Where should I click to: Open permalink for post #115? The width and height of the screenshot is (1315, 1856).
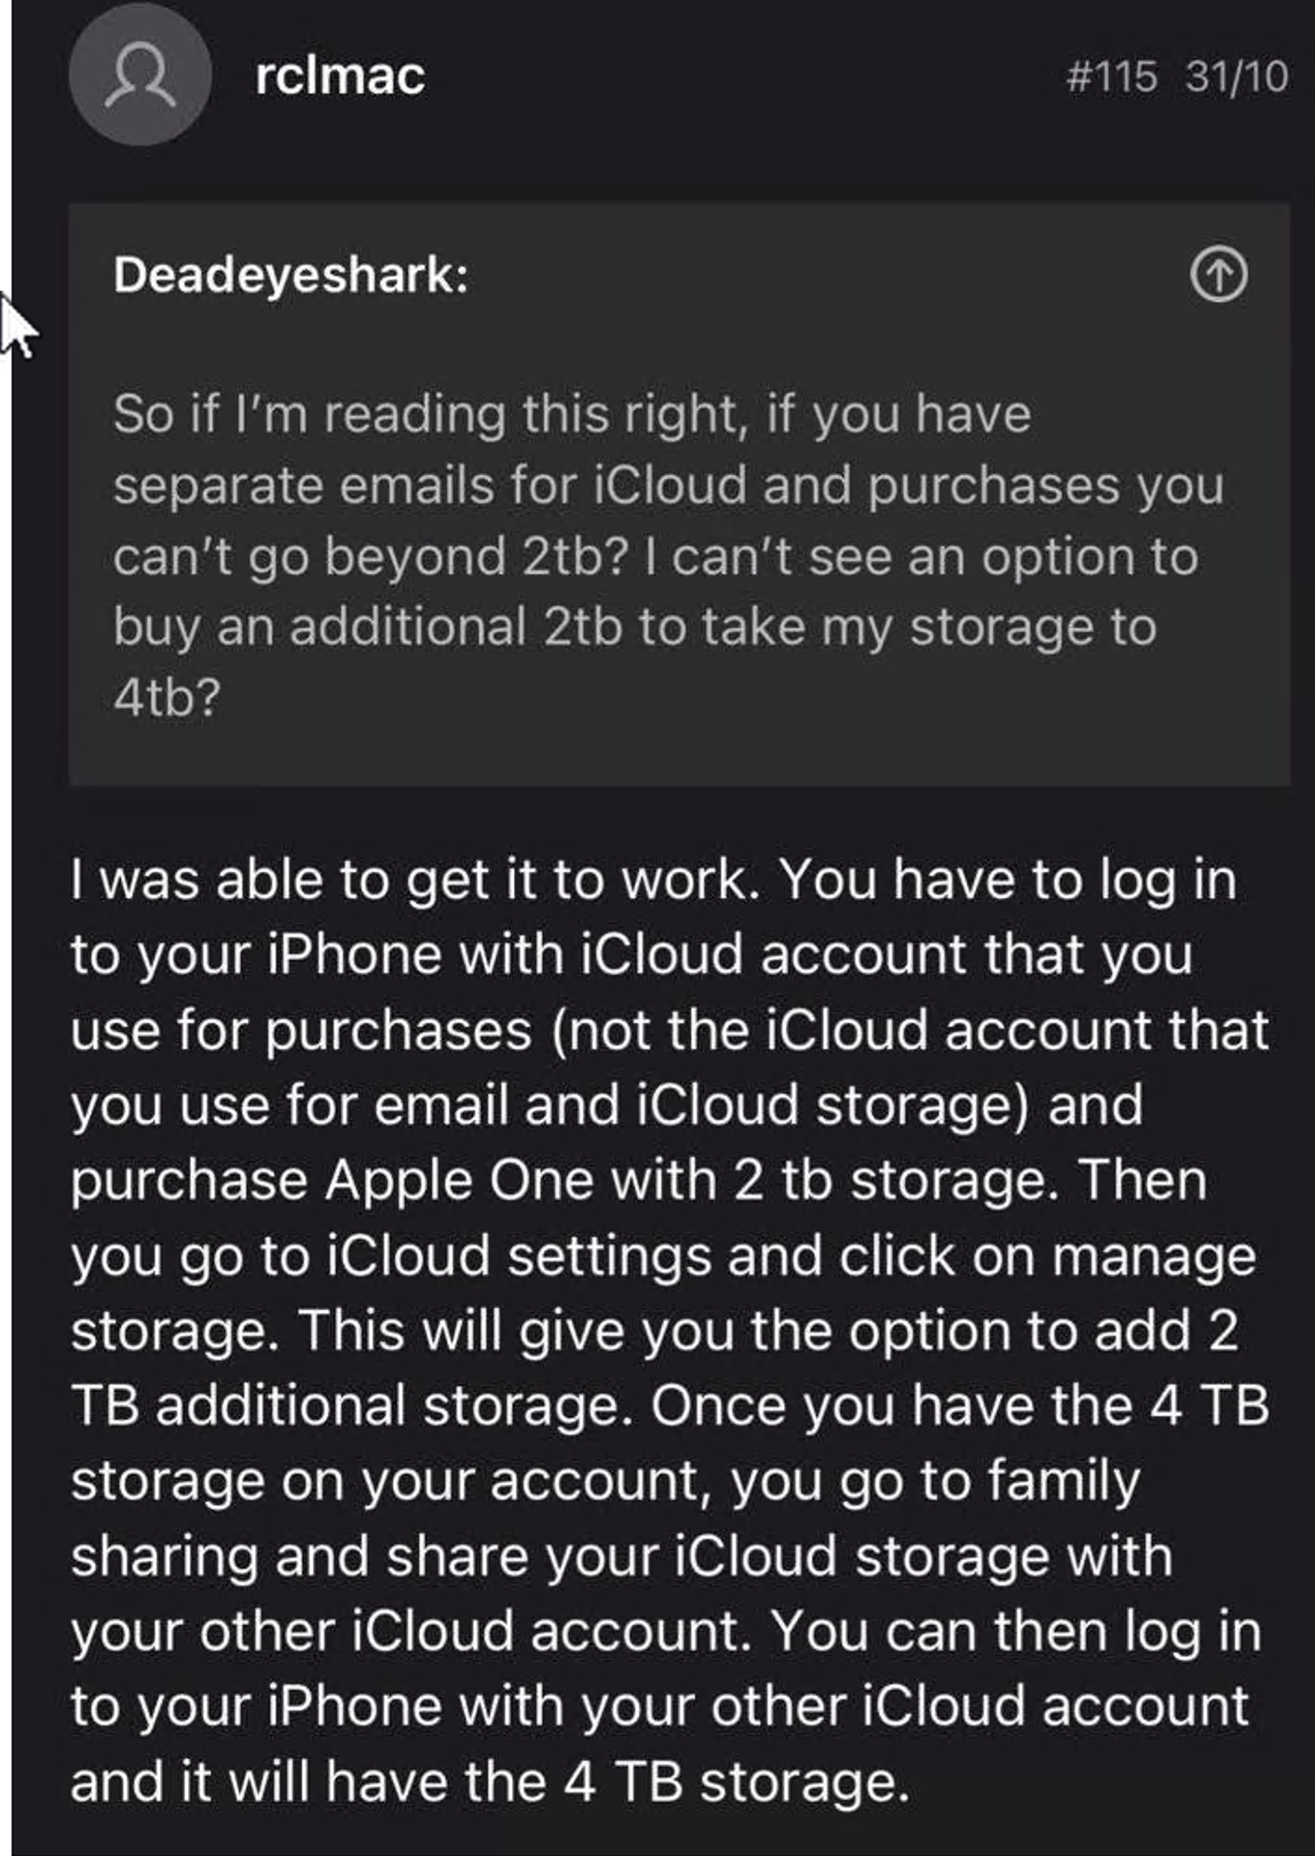(1111, 76)
